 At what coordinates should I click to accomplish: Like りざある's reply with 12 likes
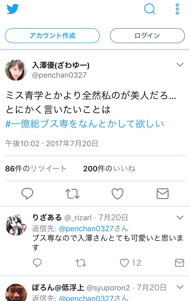click(x=130, y=263)
